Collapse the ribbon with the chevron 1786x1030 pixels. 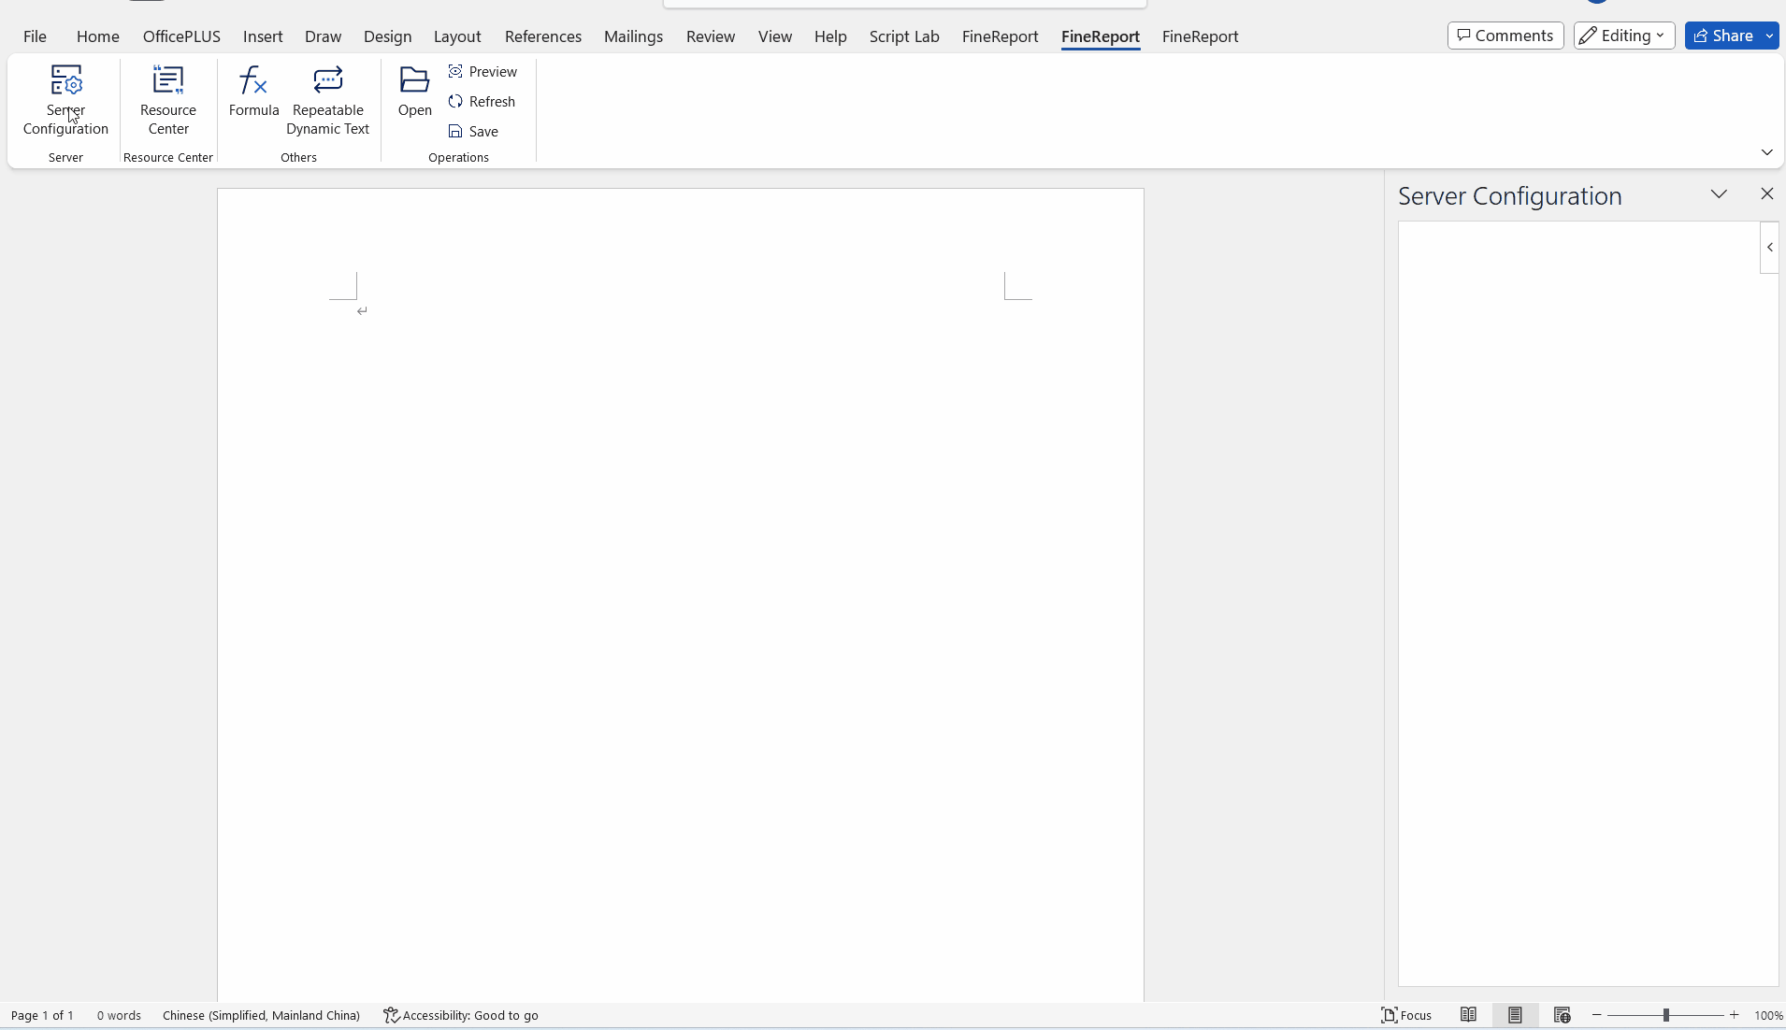[1767, 152]
